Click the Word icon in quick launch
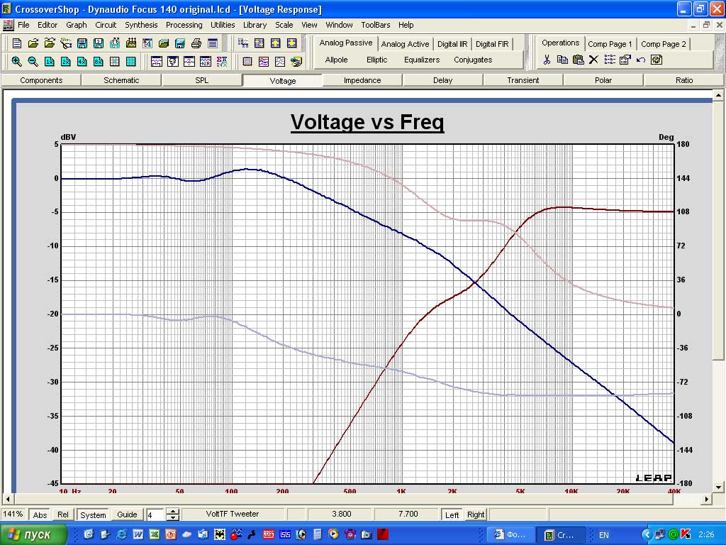The height and width of the screenshot is (545, 726). tap(138, 534)
